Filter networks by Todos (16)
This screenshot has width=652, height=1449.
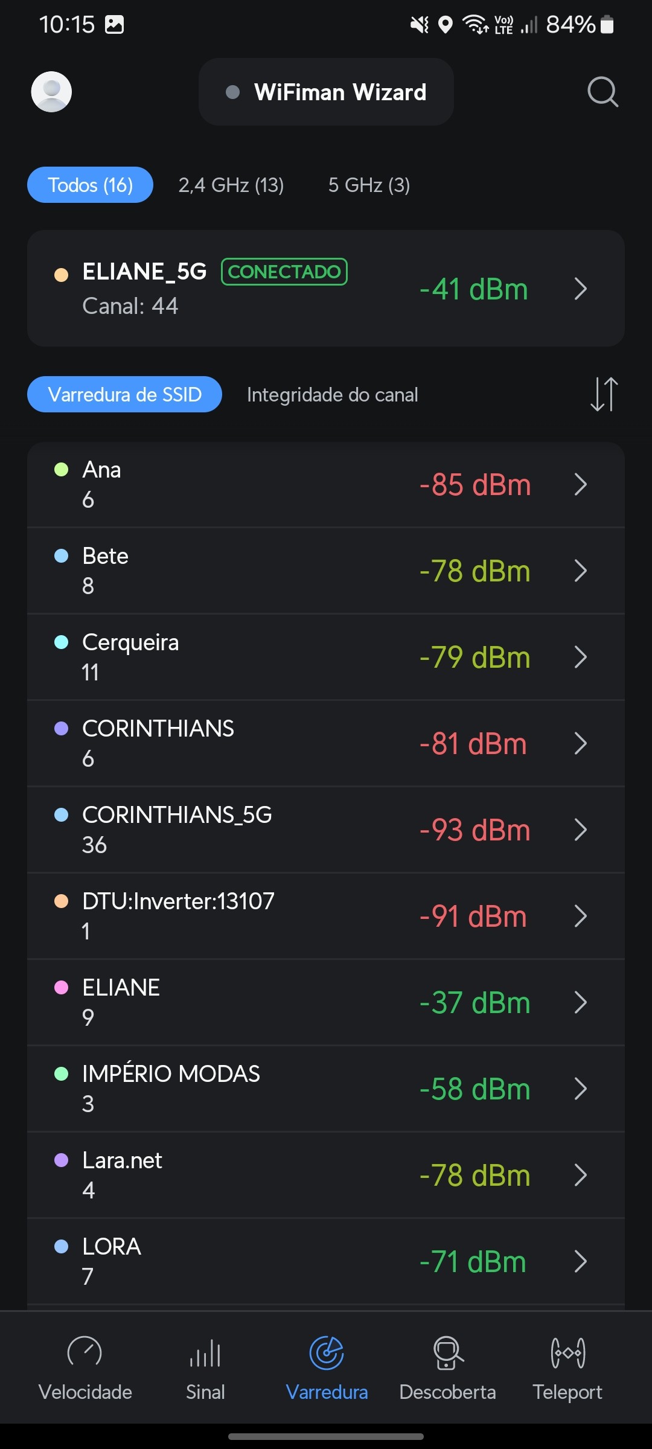(90, 185)
